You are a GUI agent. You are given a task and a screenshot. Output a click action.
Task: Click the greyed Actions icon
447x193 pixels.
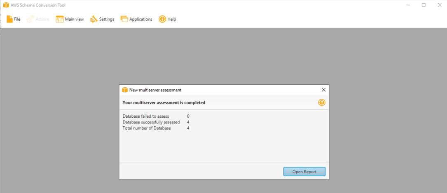[x=30, y=19]
